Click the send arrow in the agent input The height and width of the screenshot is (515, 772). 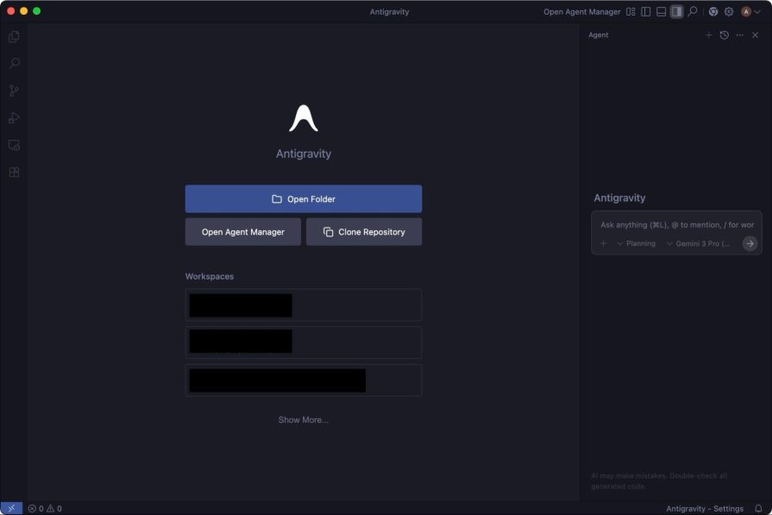click(750, 243)
